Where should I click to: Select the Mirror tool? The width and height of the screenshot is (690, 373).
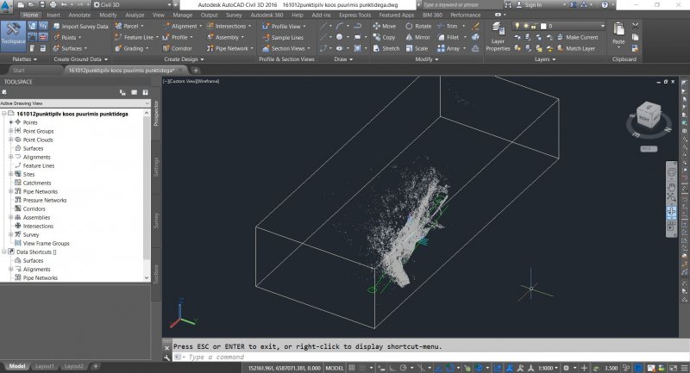(x=418, y=37)
